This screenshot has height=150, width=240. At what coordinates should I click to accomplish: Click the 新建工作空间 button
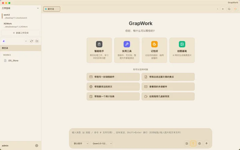(20, 33)
